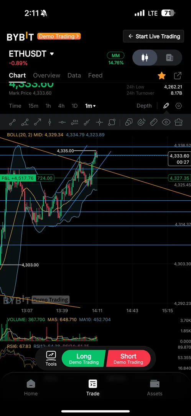Tap the Short Demo Trading button

[x=128, y=359]
